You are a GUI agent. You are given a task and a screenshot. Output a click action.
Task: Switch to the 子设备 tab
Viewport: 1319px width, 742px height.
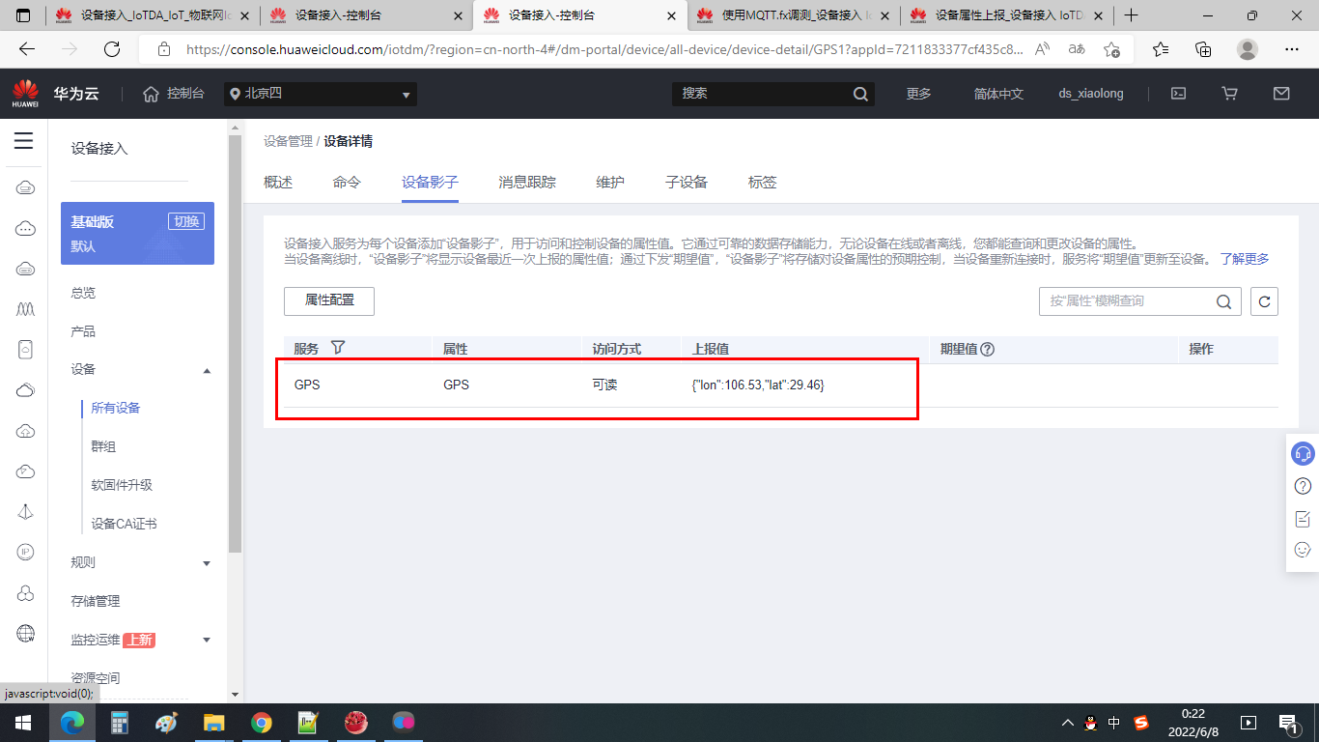687,182
